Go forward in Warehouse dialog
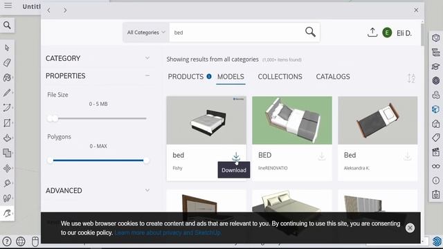 pos(65,10)
